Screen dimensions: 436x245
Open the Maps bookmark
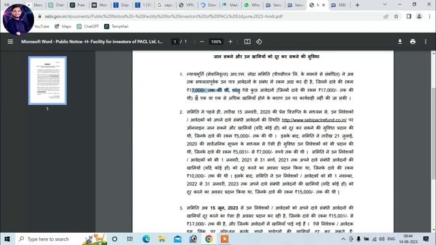pyautogui.click(x=63, y=27)
